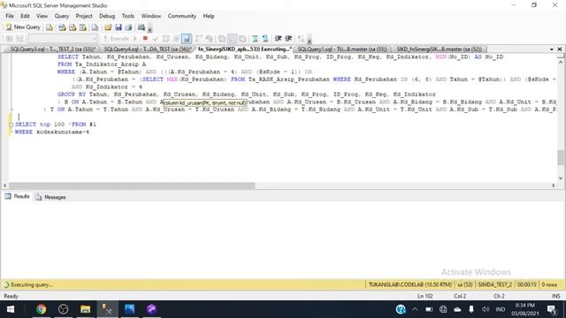Open the Messages tab
The height and width of the screenshot is (318, 566).
coord(51,197)
